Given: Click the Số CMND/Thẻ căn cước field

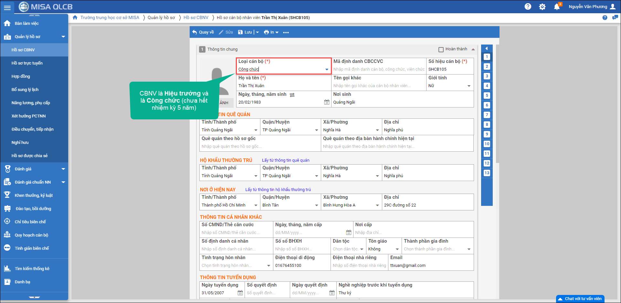Looking at the screenshot, I should [x=236, y=233].
